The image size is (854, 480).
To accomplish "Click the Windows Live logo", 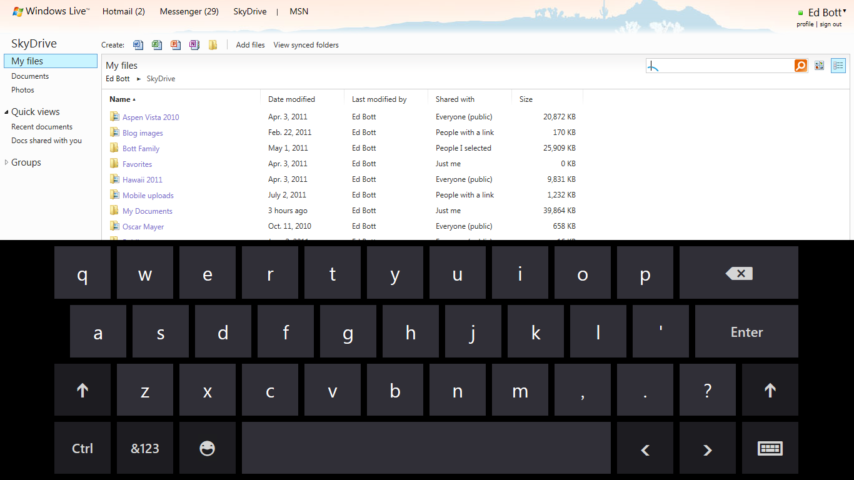I will 51,11.
